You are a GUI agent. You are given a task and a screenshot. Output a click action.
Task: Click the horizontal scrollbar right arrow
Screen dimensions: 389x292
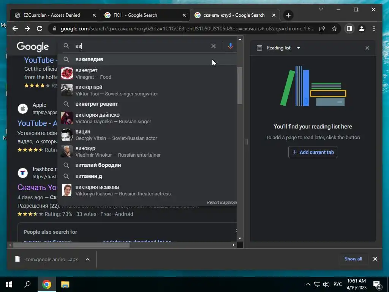point(234,245)
